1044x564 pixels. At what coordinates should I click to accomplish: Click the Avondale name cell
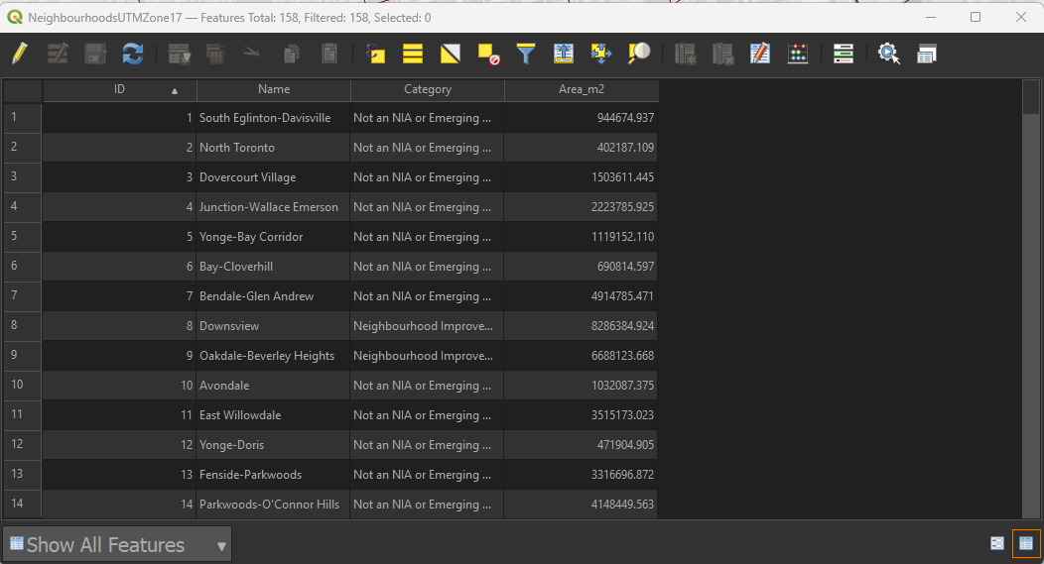[273, 386]
